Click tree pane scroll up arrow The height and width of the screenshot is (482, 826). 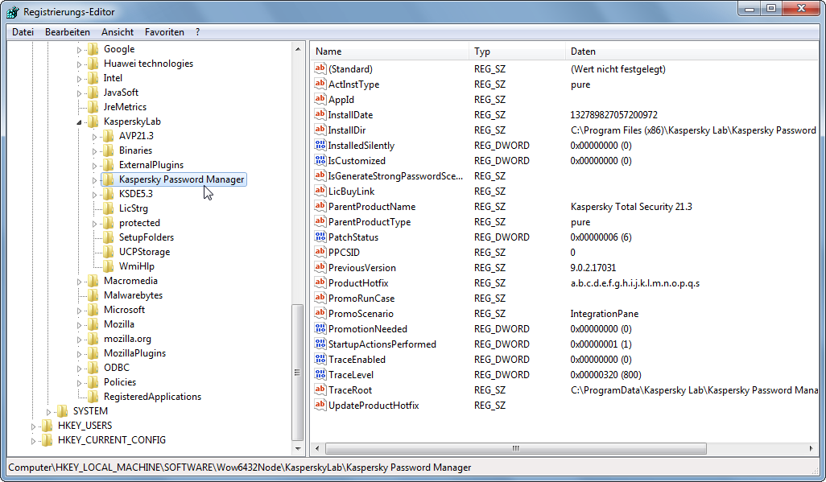click(x=298, y=49)
